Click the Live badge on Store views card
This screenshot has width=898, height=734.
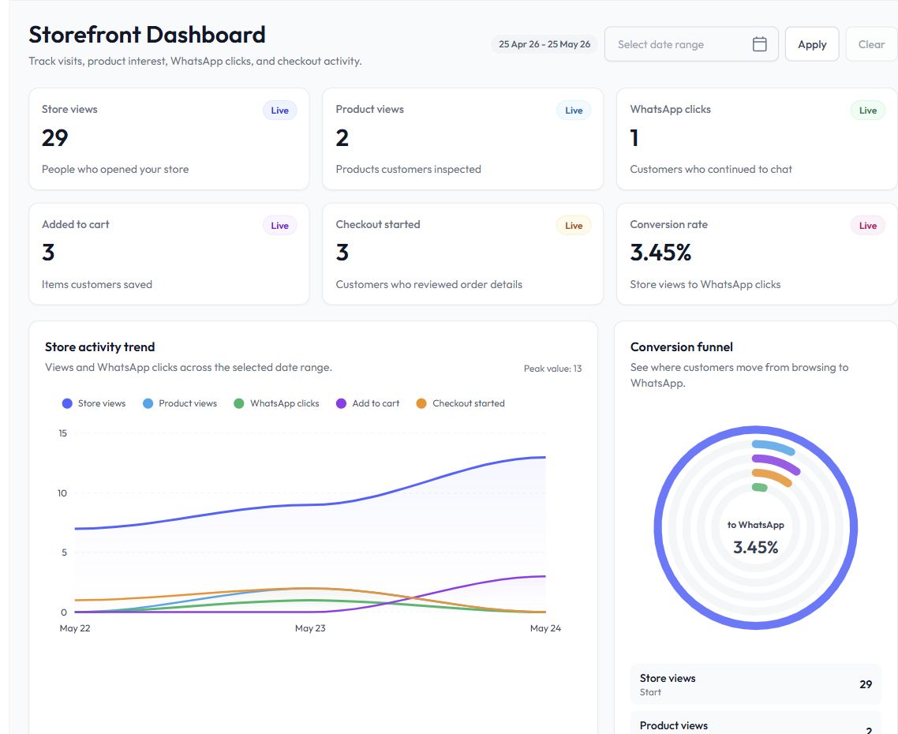pos(279,110)
